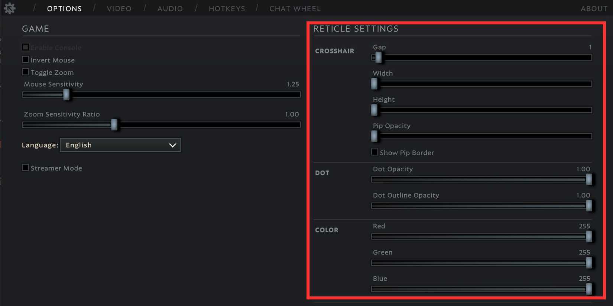Enable the Streamer Mode checkbox

pos(25,168)
